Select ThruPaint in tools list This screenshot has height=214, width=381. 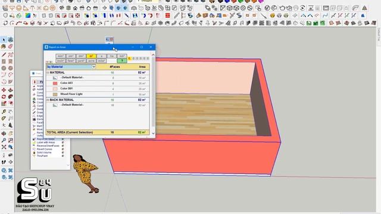pyautogui.click(x=42, y=156)
